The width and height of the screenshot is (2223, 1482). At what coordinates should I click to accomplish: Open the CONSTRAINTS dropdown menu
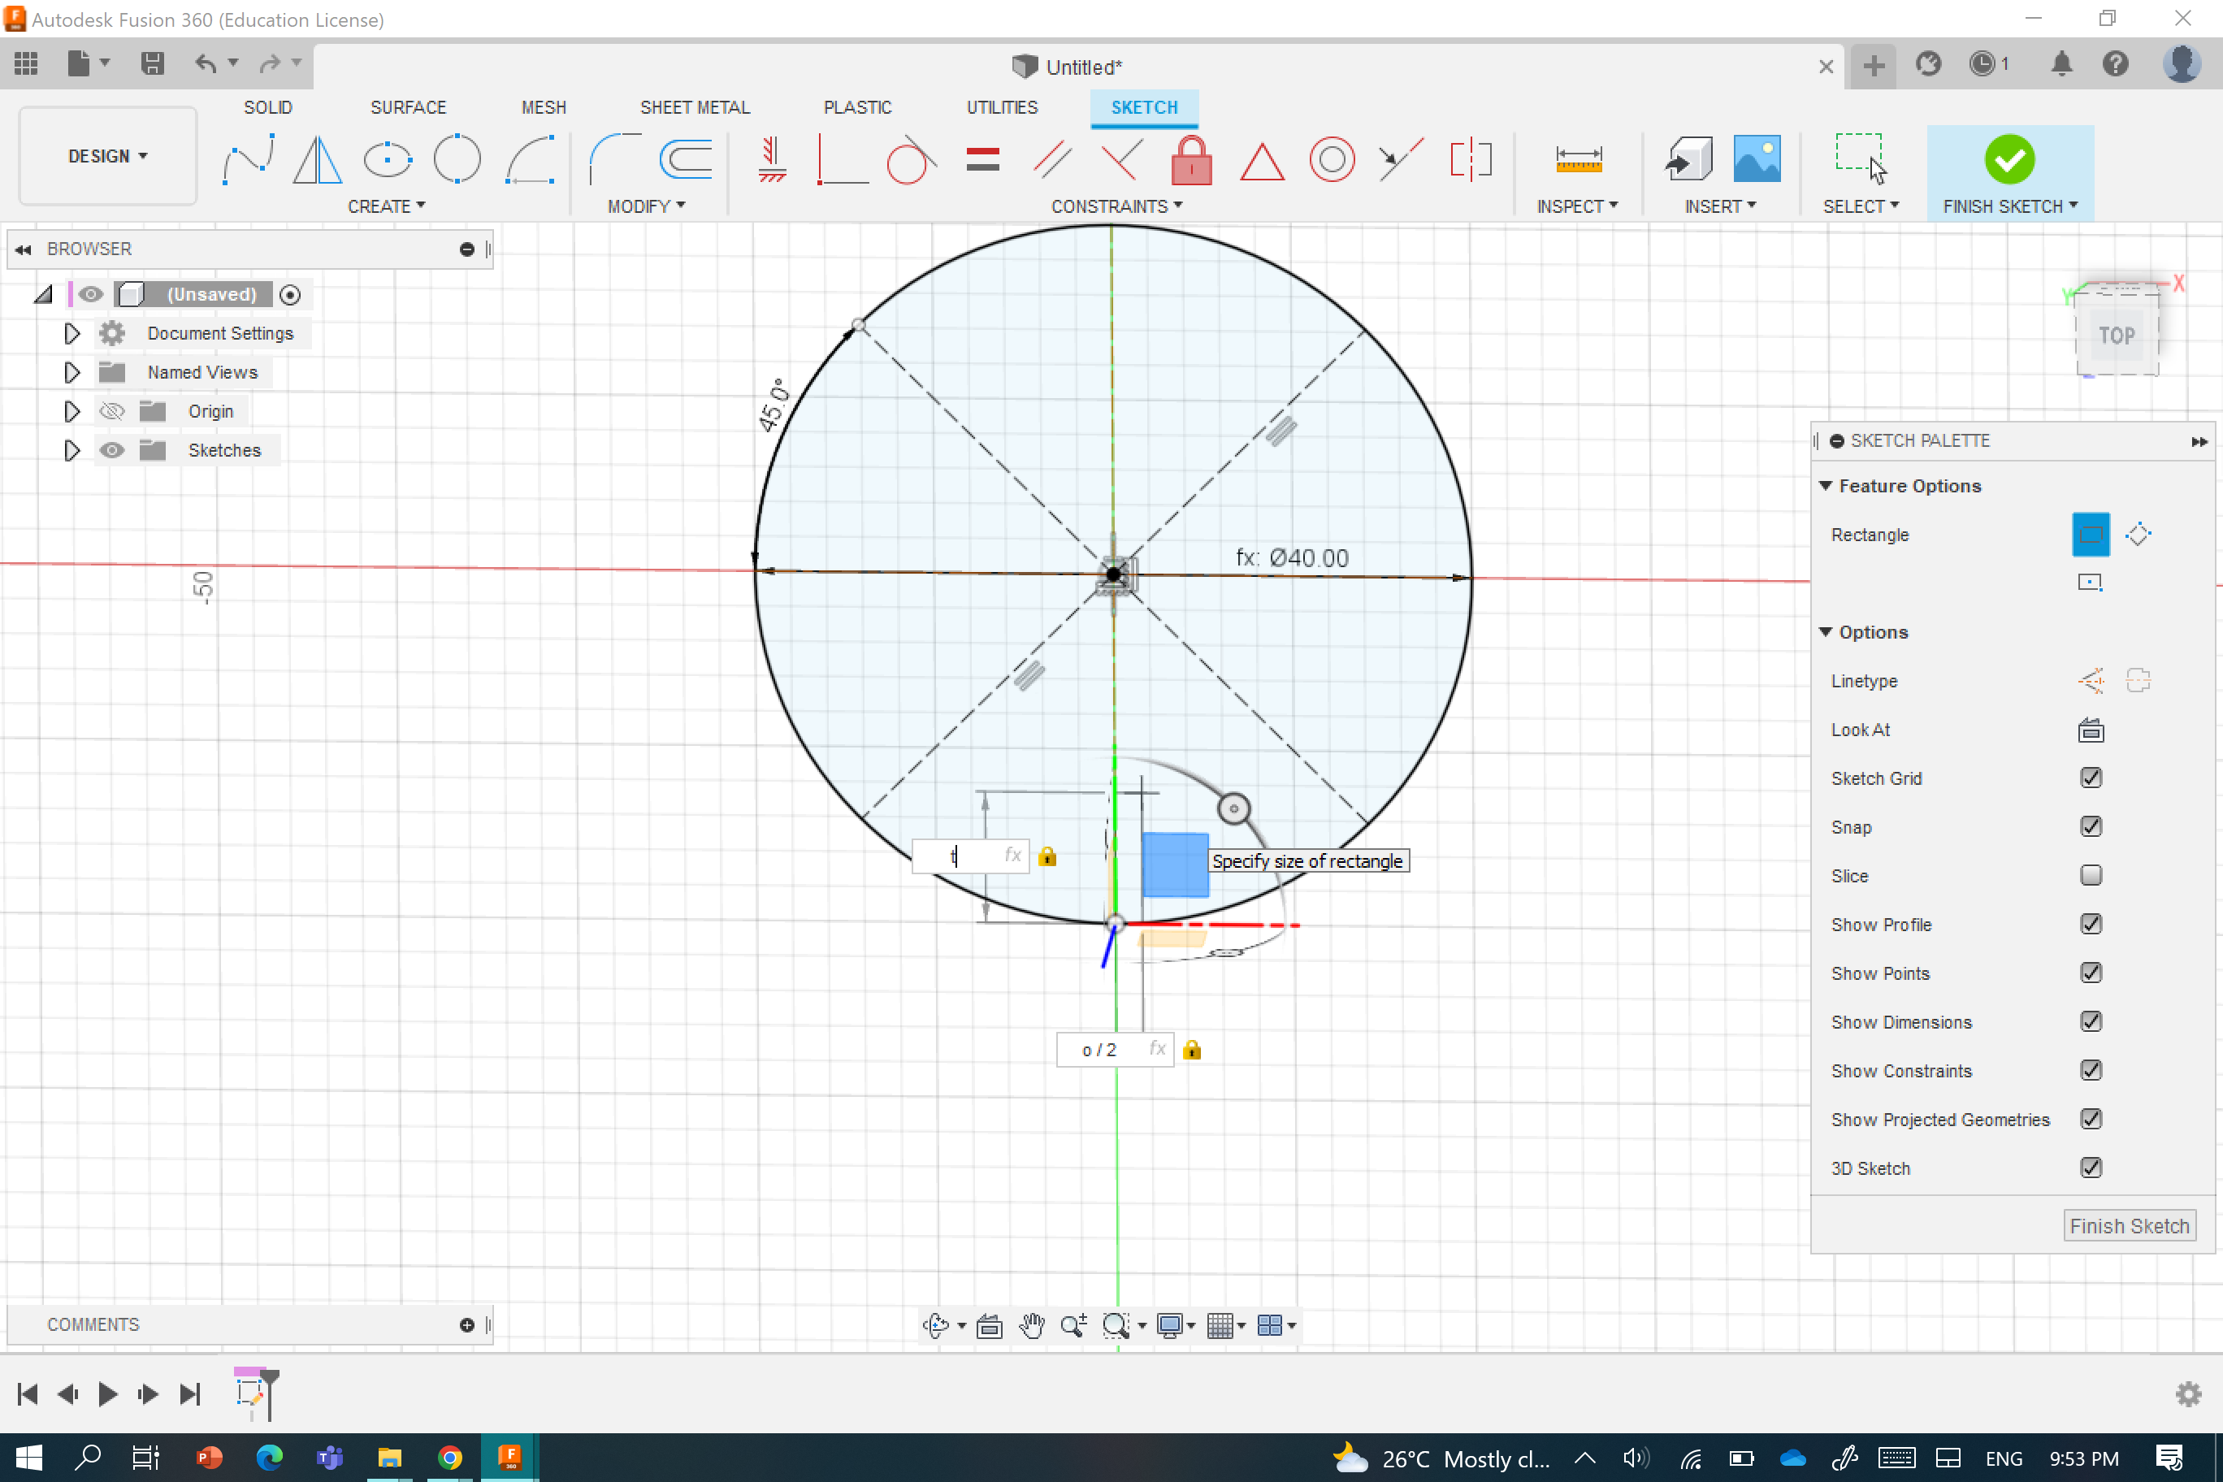tap(1116, 206)
